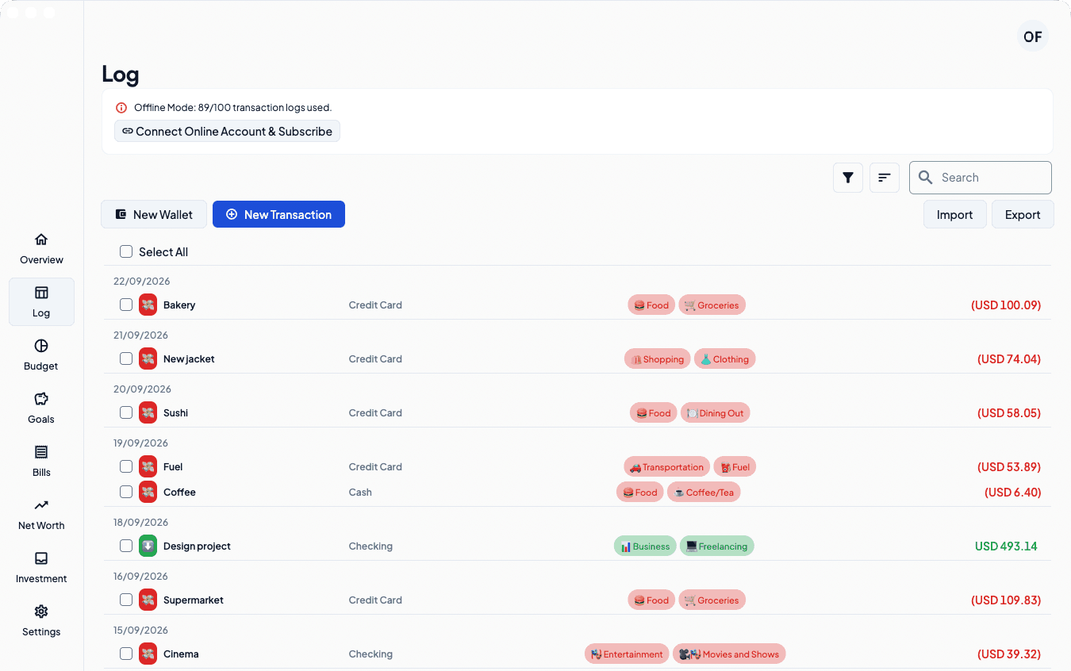
Task: Click the offline mode info icon
Action: (x=121, y=108)
